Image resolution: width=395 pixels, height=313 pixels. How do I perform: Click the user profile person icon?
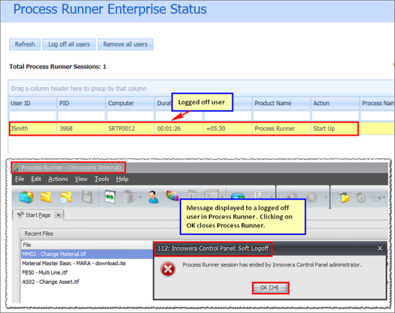pyautogui.click(x=153, y=197)
